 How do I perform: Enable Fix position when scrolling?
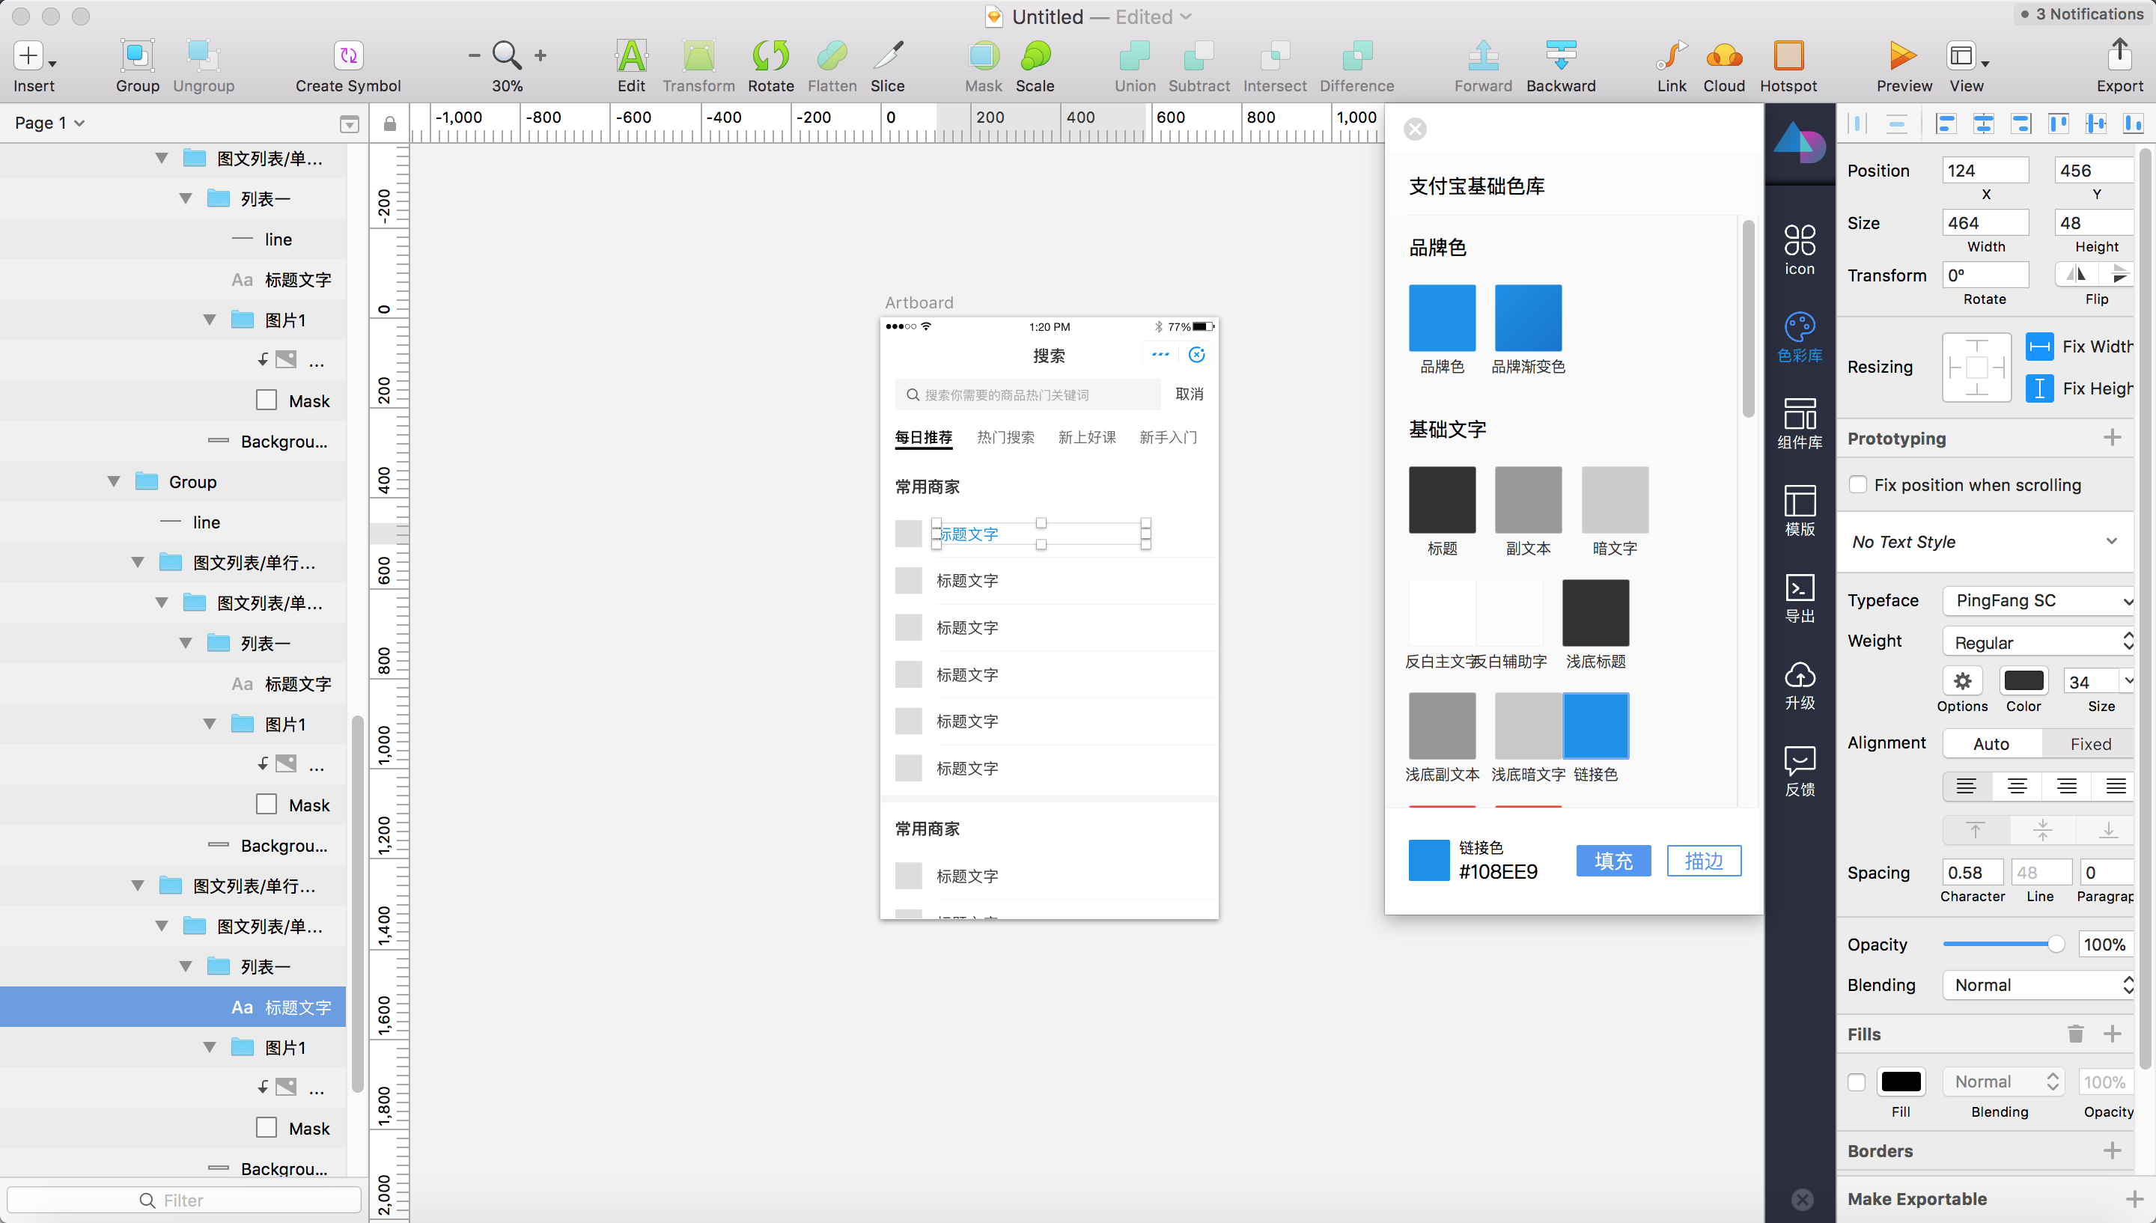[1858, 485]
